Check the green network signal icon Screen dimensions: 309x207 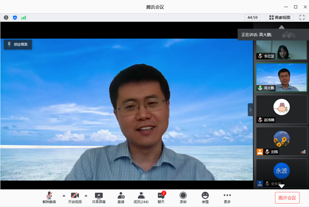coord(23,18)
